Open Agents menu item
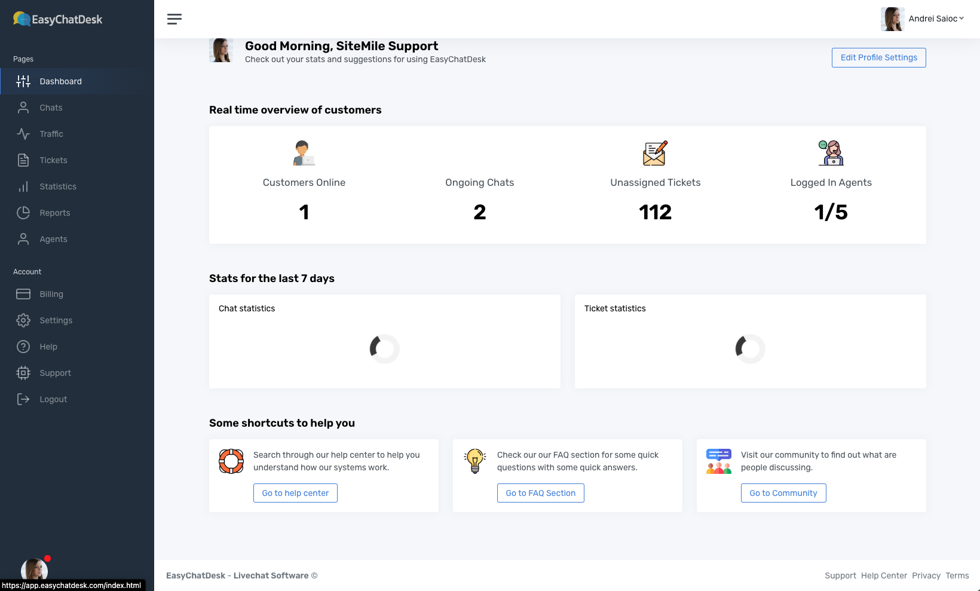 (x=77, y=239)
